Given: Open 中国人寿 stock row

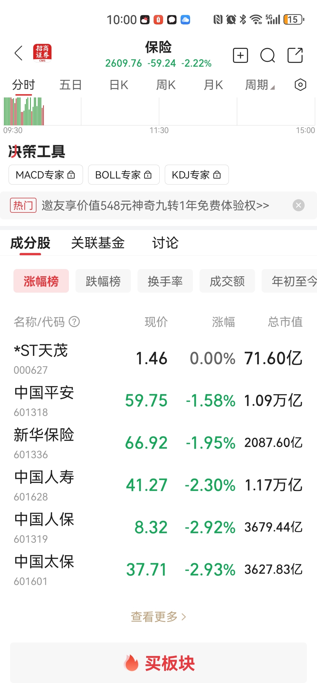Looking at the screenshot, I should 158,485.
